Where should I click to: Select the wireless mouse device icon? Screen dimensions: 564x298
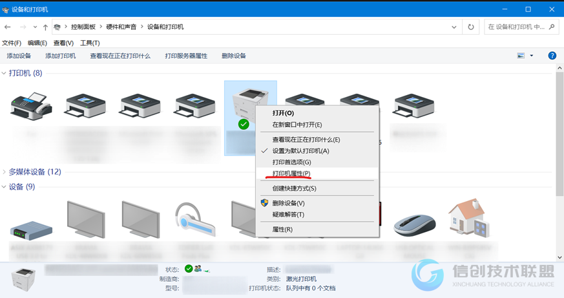[x=414, y=226]
